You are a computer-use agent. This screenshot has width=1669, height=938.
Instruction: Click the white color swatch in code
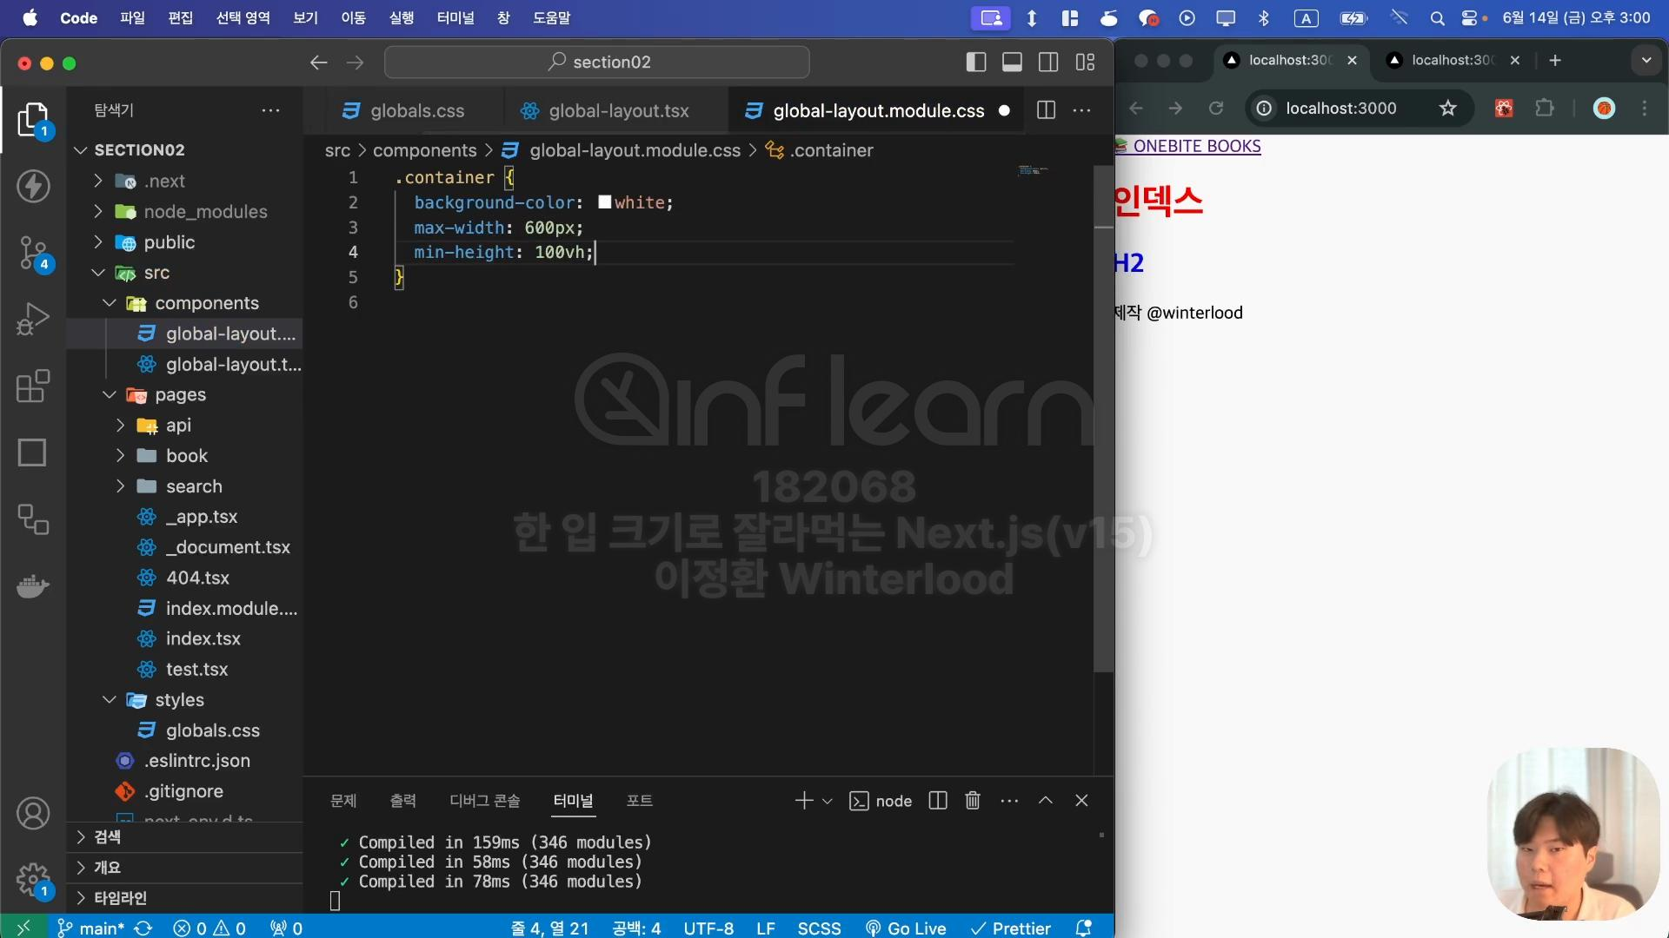click(x=605, y=202)
